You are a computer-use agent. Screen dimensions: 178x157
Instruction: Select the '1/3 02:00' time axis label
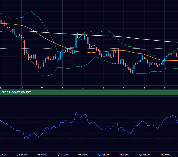83,154
